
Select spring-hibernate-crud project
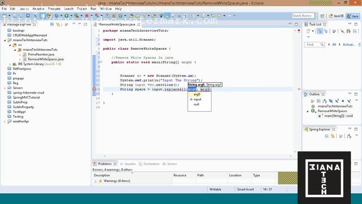[28, 92]
